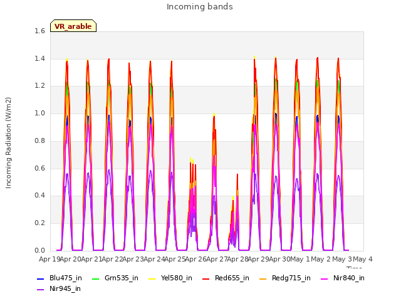Screen dimensions: 401x301
Task: Click the 0.6 y-axis tick label
Action: click(x=39, y=168)
